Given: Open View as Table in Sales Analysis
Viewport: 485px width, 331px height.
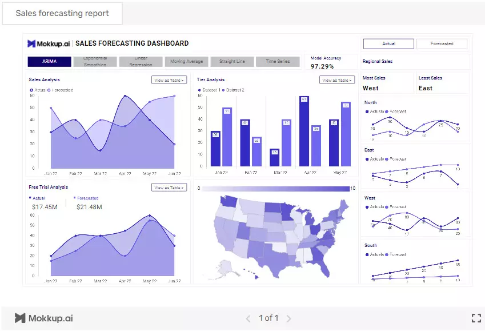Looking at the screenshot, I should pyautogui.click(x=169, y=80).
